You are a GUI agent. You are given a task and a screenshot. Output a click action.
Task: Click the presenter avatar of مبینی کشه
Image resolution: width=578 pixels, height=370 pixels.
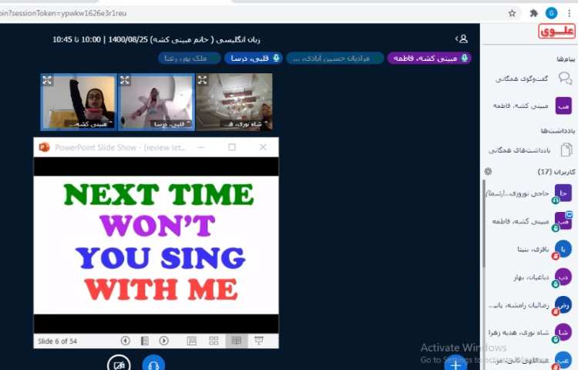pos(563,221)
